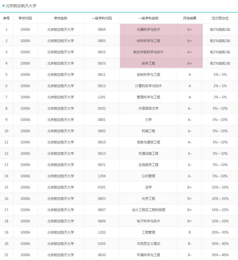Select the highlighted 仪器科学与技术 subject cell
The height and width of the screenshot is (260, 238).
(x=148, y=29)
